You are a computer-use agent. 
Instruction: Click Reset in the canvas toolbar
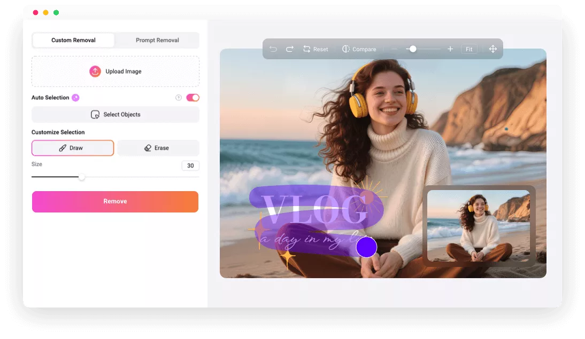(x=316, y=49)
